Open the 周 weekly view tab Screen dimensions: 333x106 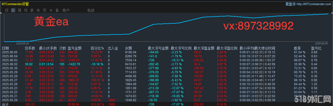[x=19, y=10]
